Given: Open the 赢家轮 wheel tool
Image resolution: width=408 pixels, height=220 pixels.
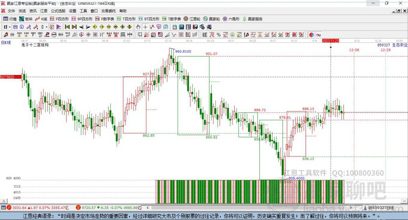Looking at the screenshot, I should pos(212,19).
